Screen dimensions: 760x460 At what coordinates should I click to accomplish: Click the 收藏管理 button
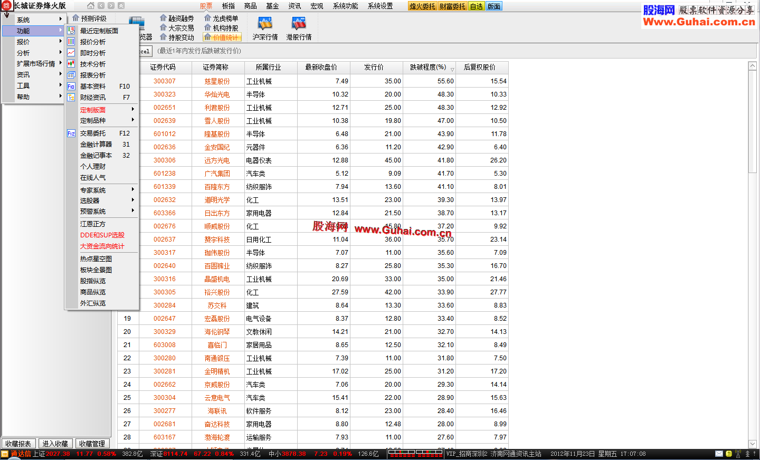click(92, 444)
